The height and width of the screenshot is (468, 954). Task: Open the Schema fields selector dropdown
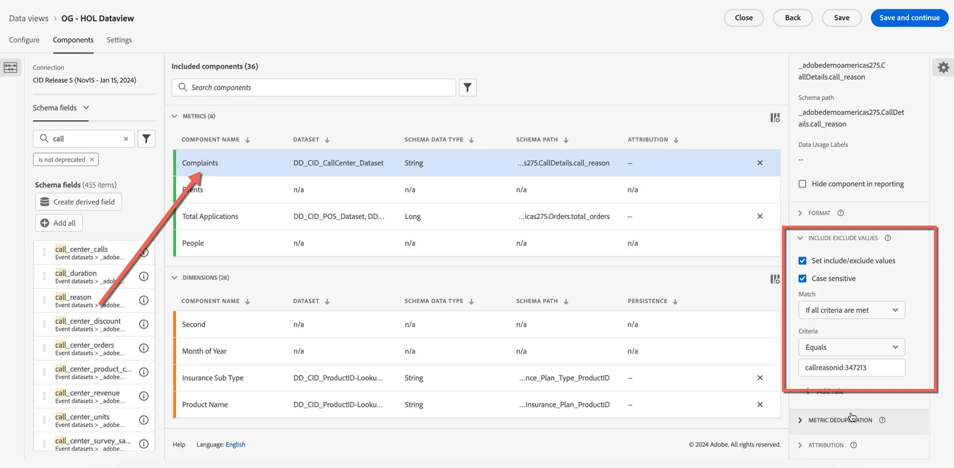[61, 108]
